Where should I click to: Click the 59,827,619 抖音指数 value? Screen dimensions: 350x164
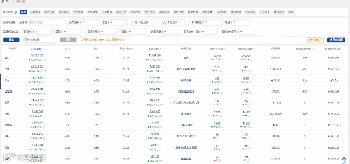(x=38, y=55)
